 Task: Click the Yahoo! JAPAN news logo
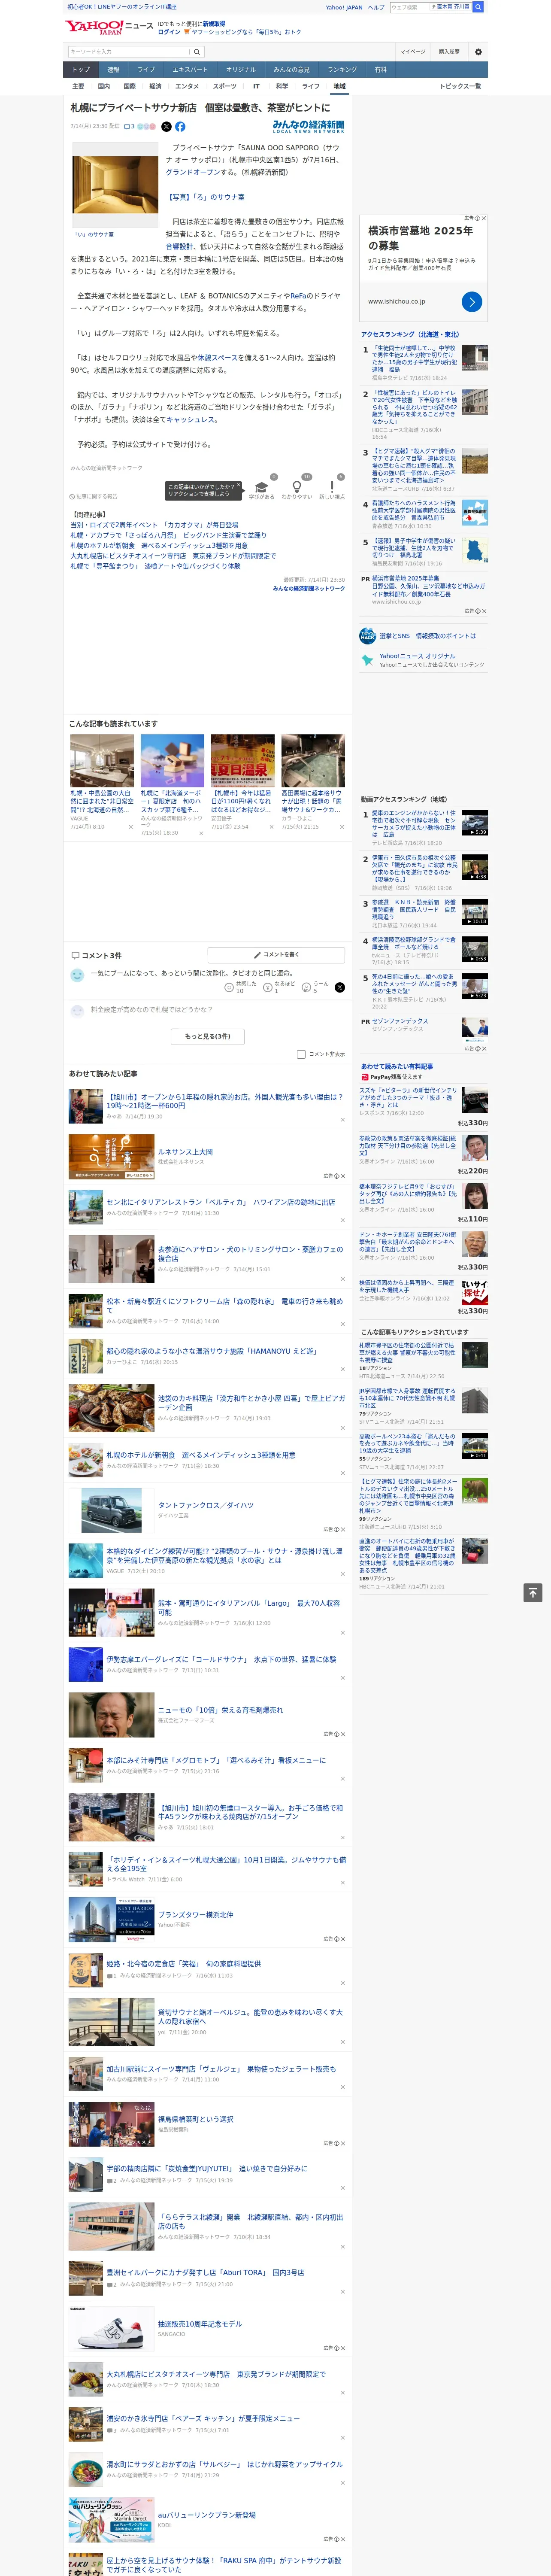click(109, 27)
